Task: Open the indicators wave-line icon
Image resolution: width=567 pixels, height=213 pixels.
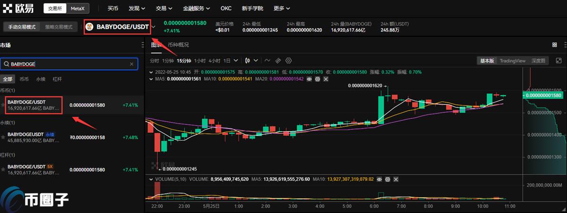Action: tap(267, 60)
